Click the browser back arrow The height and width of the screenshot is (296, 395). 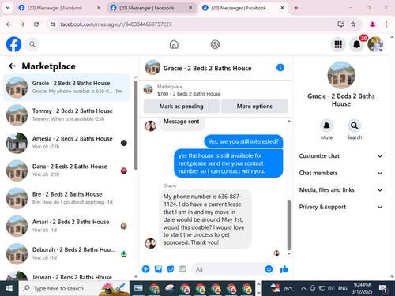pos(9,24)
